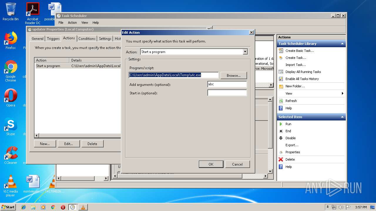Switch to the Settings tab

point(105,39)
